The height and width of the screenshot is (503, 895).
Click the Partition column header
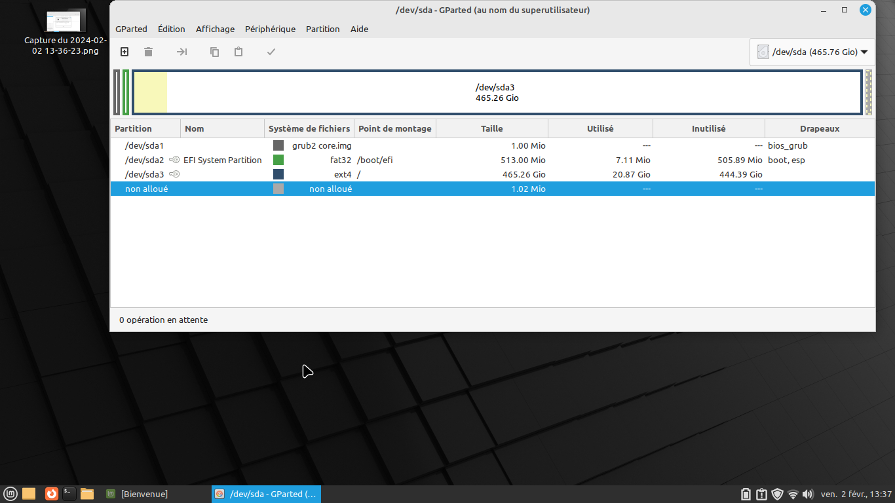click(x=145, y=128)
